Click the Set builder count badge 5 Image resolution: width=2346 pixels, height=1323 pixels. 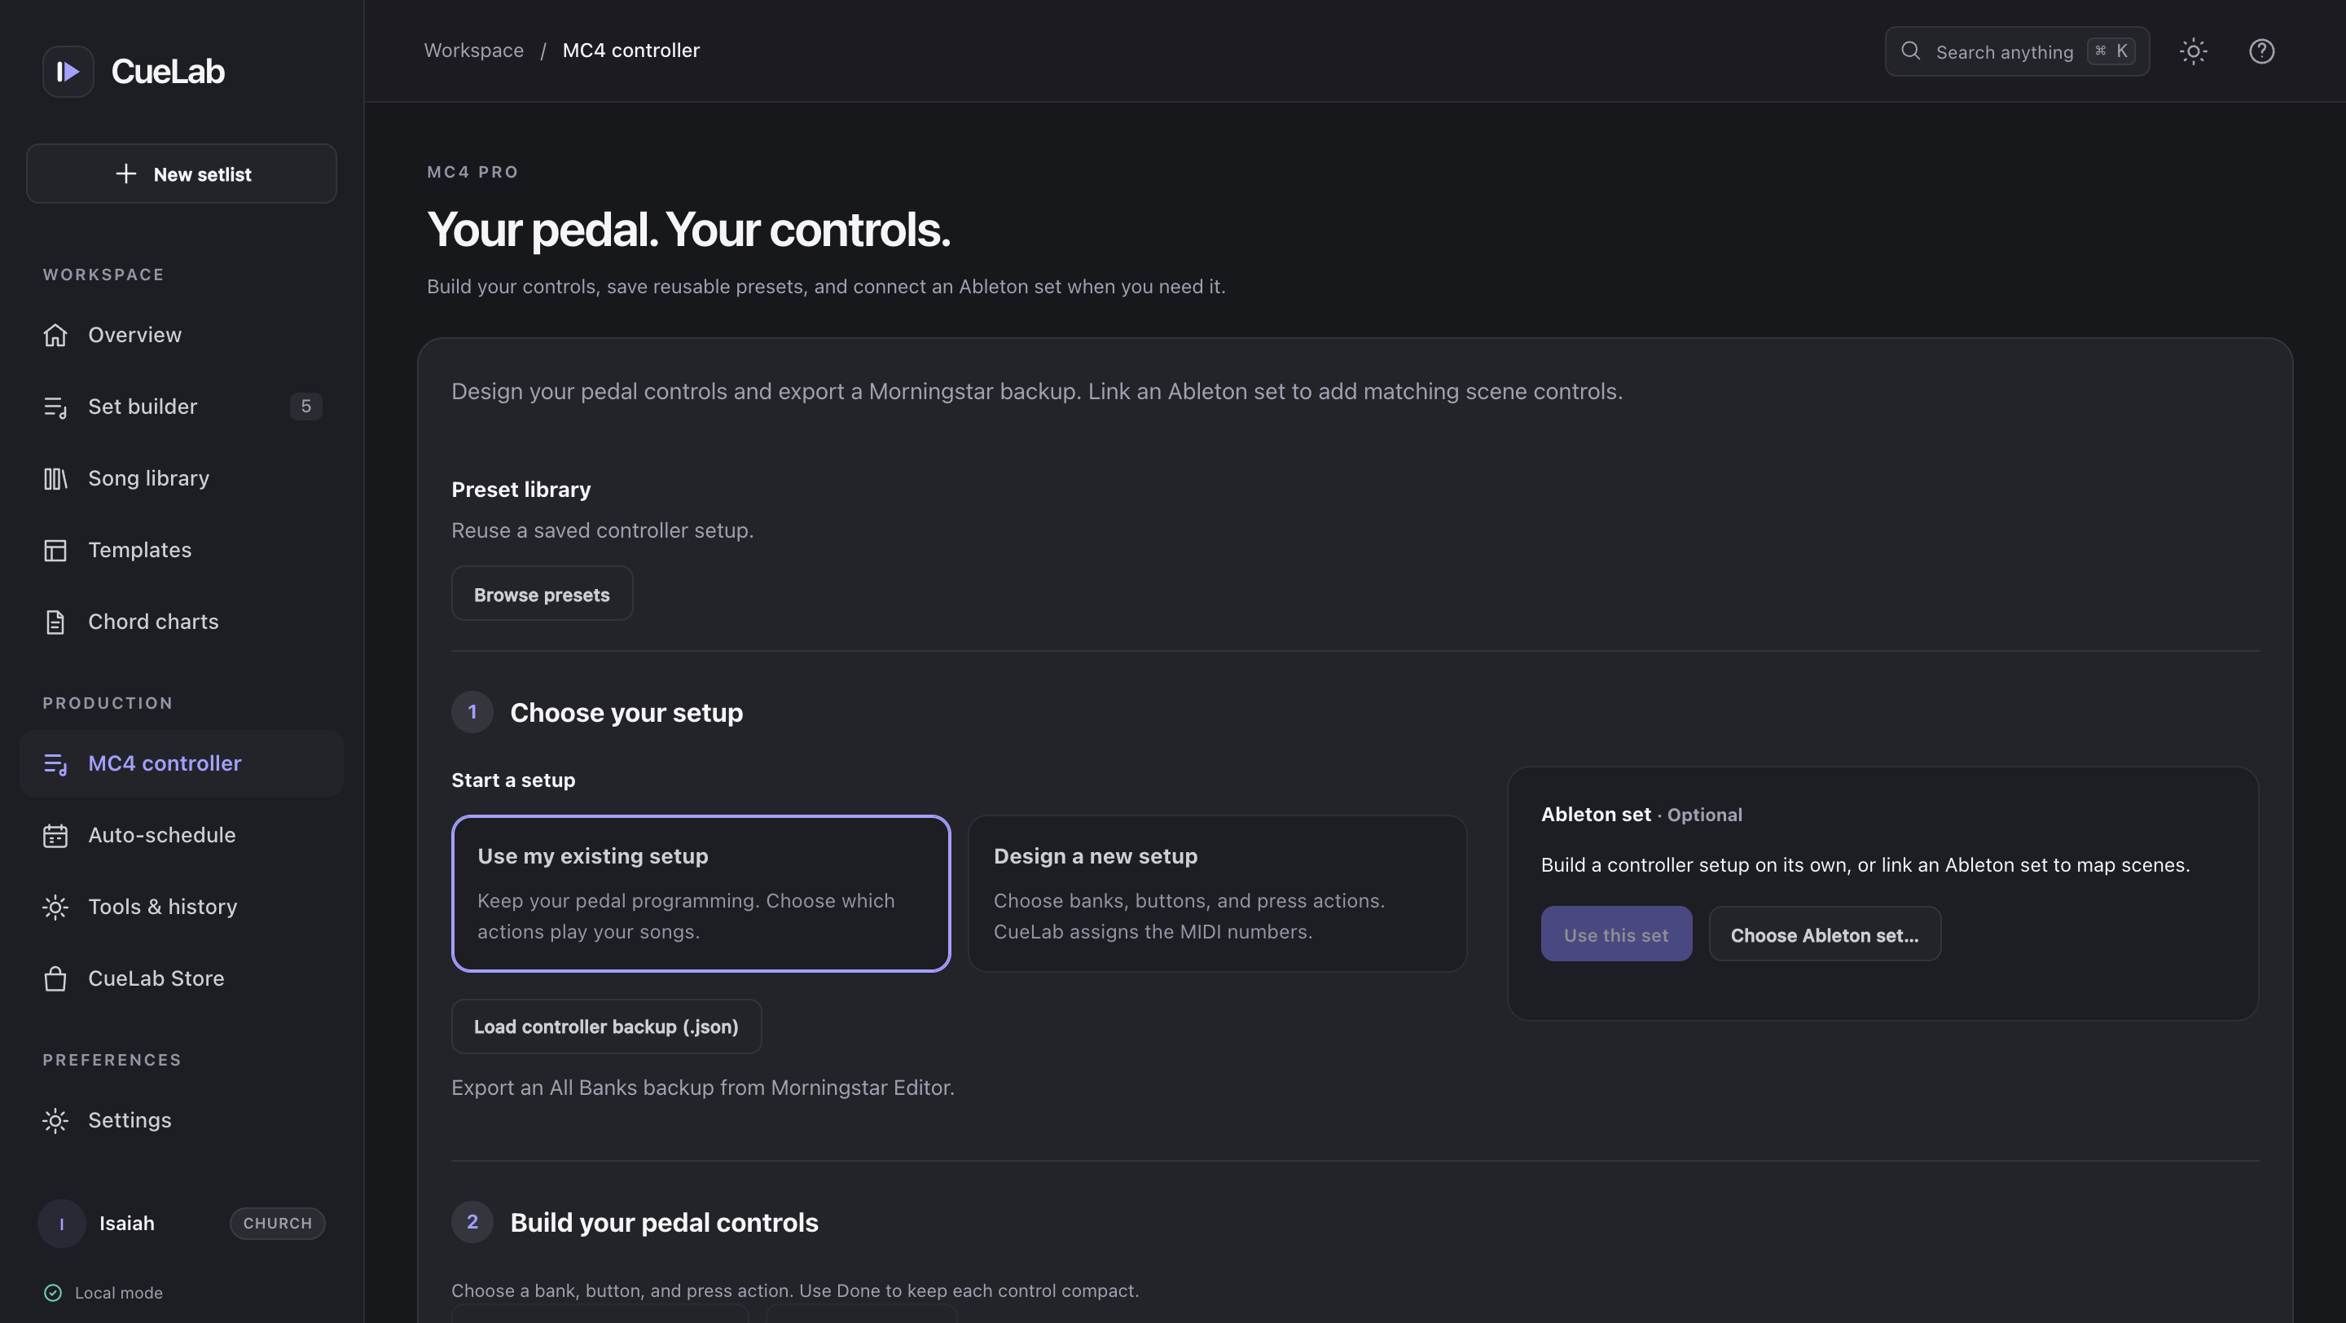coord(306,406)
